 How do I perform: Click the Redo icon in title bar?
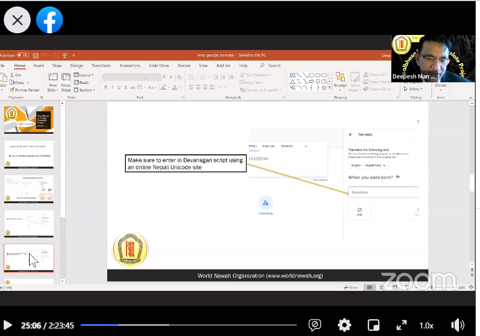[55, 55]
